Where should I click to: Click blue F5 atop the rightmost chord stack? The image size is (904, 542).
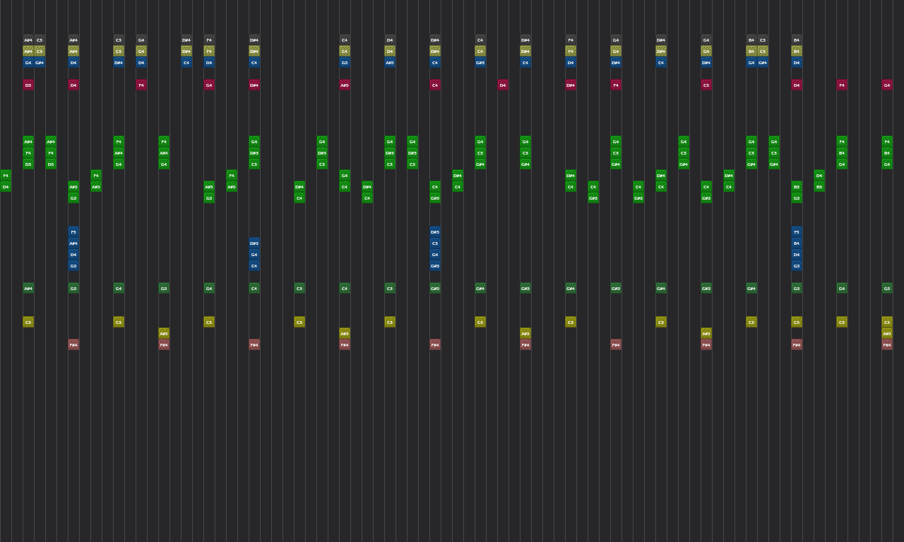click(x=797, y=232)
